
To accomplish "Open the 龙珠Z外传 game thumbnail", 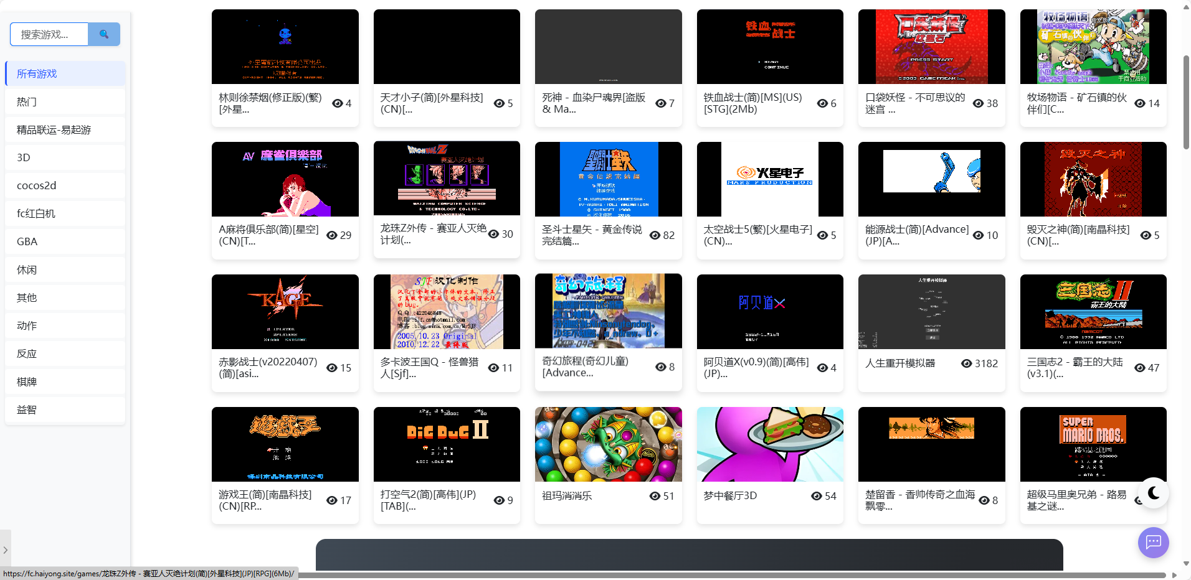I will tap(447, 179).
